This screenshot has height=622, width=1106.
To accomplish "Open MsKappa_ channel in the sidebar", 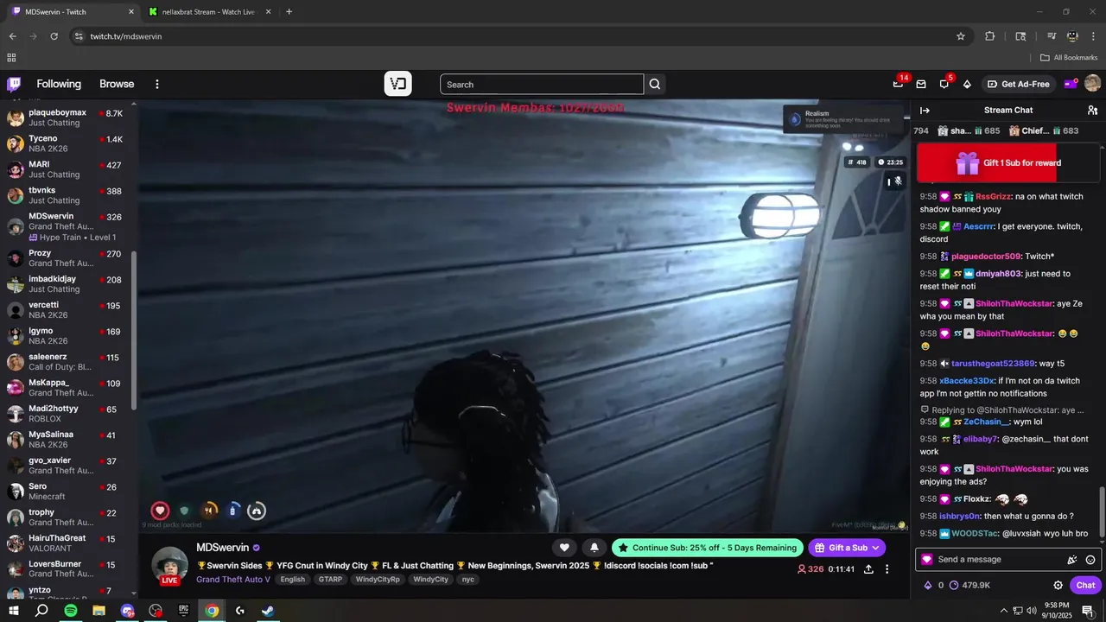I will 67,388.
